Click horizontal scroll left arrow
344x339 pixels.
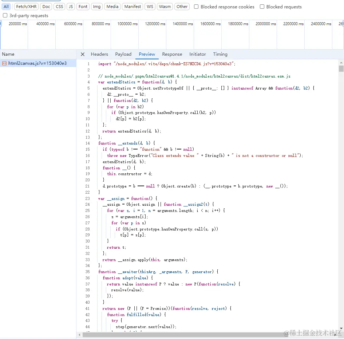point(79,335)
